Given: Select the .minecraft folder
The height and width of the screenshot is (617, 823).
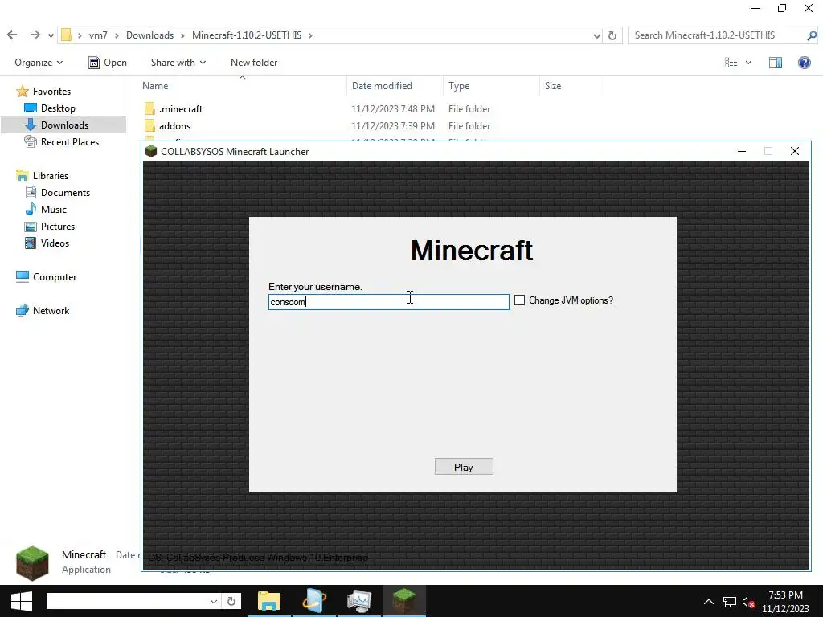Looking at the screenshot, I should pyautogui.click(x=181, y=109).
